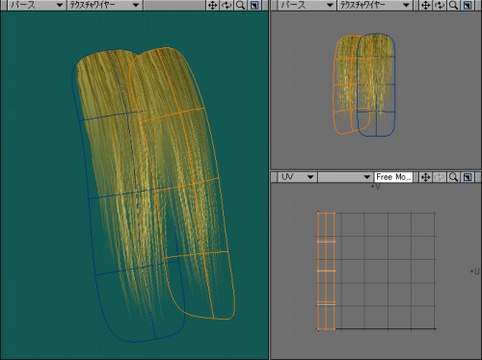Image resolution: width=482 pixels, height=360 pixels.
Task: Maximize the left perspective viewport
Action: click(254, 5)
